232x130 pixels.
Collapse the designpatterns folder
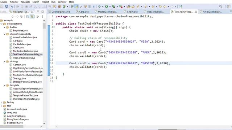tap(1, 24)
